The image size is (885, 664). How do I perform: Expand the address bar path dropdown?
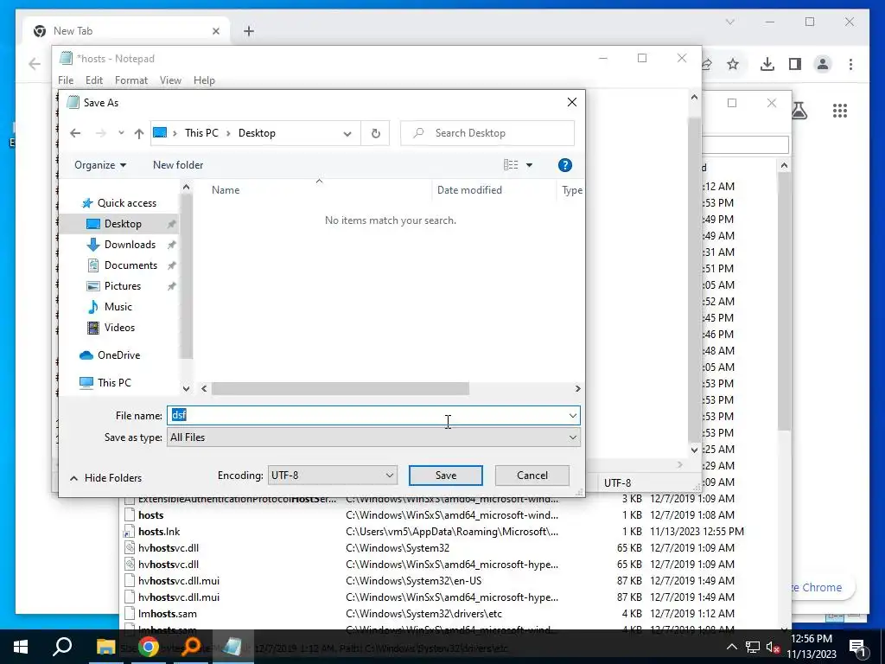tap(347, 134)
